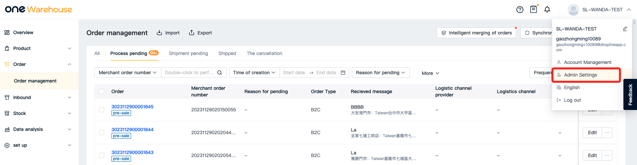
Task: Select Admin Settings from the user menu
Action: coord(580,75)
